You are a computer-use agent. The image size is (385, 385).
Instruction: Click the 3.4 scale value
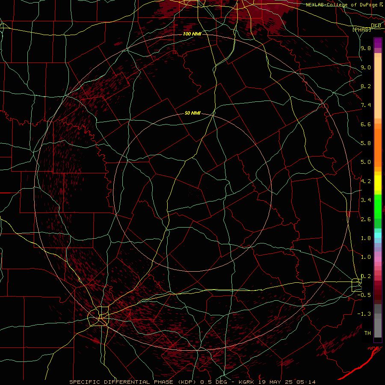[x=366, y=200]
